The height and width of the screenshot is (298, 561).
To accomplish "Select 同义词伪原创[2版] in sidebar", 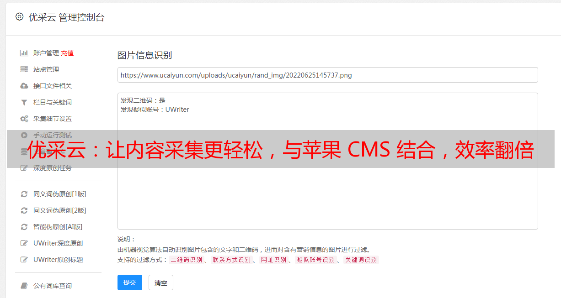I will tap(59, 210).
